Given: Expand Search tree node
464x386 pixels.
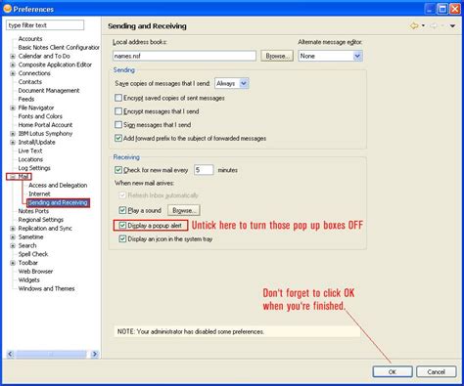Looking at the screenshot, I should coord(13,245).
